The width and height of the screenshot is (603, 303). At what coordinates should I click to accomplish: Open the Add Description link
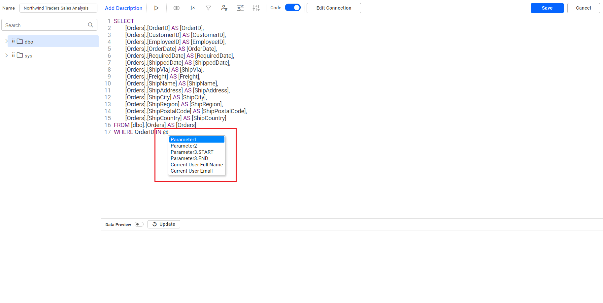point(123,8)
